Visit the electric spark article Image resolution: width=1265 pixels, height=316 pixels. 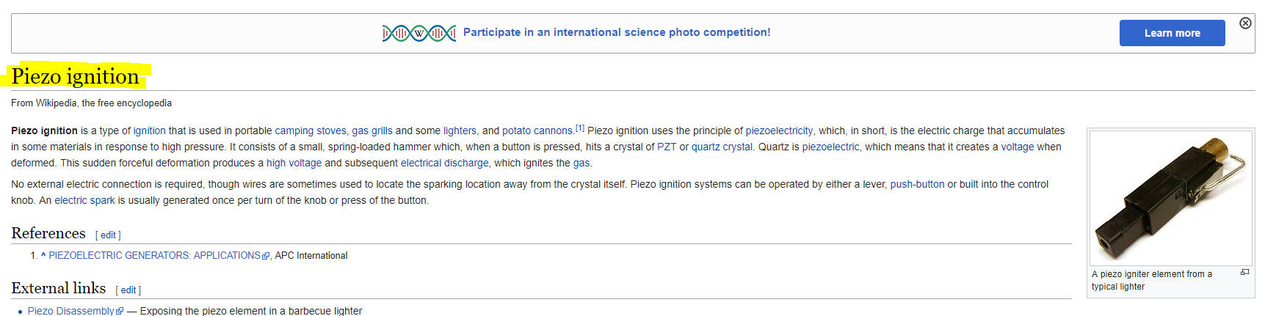point(84,201)
